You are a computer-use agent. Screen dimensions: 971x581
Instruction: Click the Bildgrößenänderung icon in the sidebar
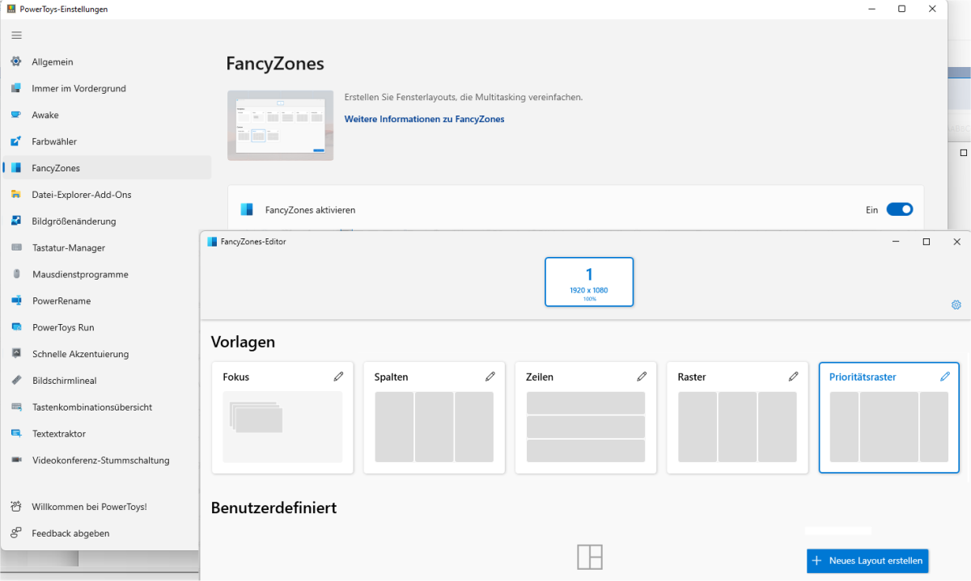point(16,221)
